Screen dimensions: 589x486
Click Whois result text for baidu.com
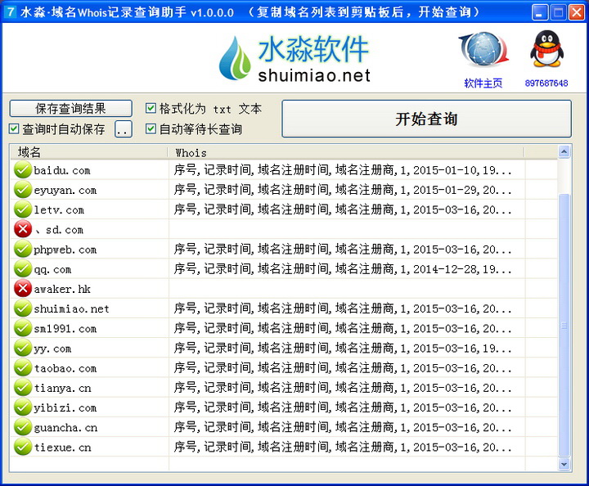342,170
